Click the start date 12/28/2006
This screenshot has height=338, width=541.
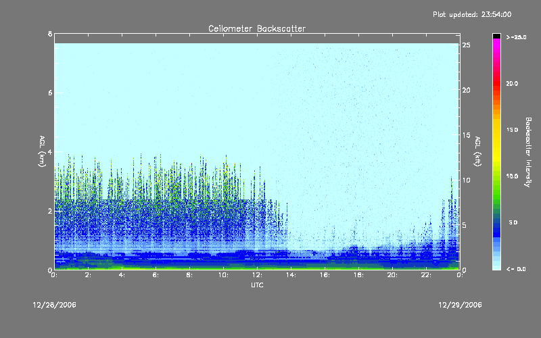(55, 305)
